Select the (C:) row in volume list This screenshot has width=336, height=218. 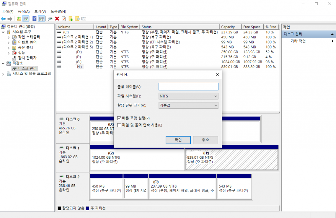click(x=168, y=32)
